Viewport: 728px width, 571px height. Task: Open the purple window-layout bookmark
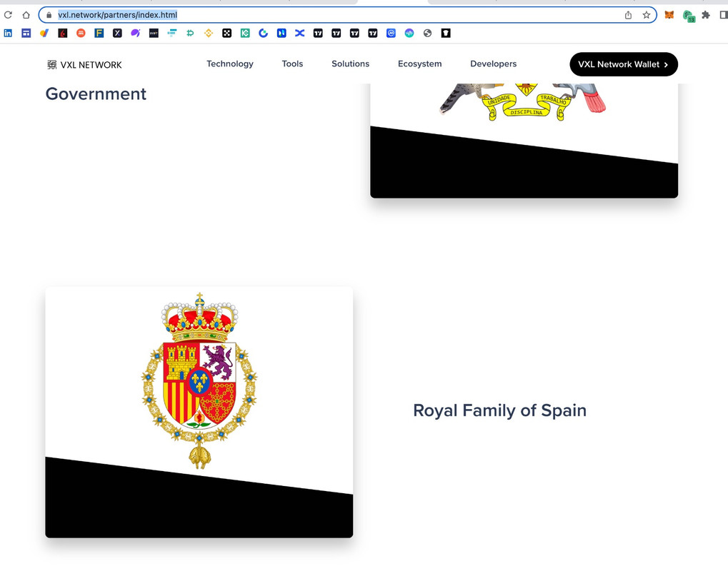[26, 33]
